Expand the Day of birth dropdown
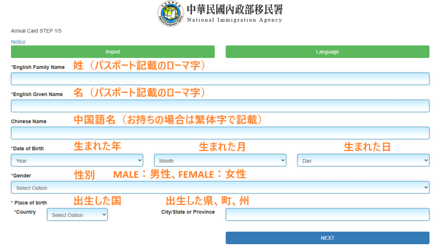 pyautogui.click(x=363, y=161)
